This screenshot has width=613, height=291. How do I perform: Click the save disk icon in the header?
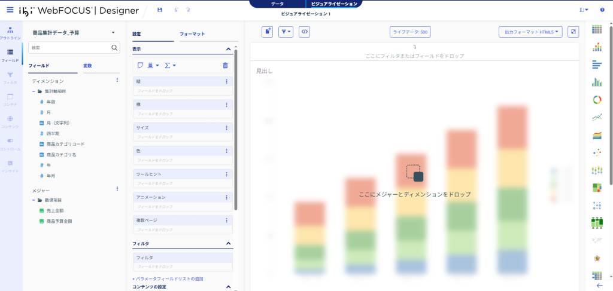tap(159, 10)
